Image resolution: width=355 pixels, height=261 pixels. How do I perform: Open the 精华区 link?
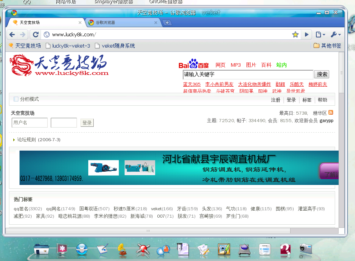coord(320,113)
